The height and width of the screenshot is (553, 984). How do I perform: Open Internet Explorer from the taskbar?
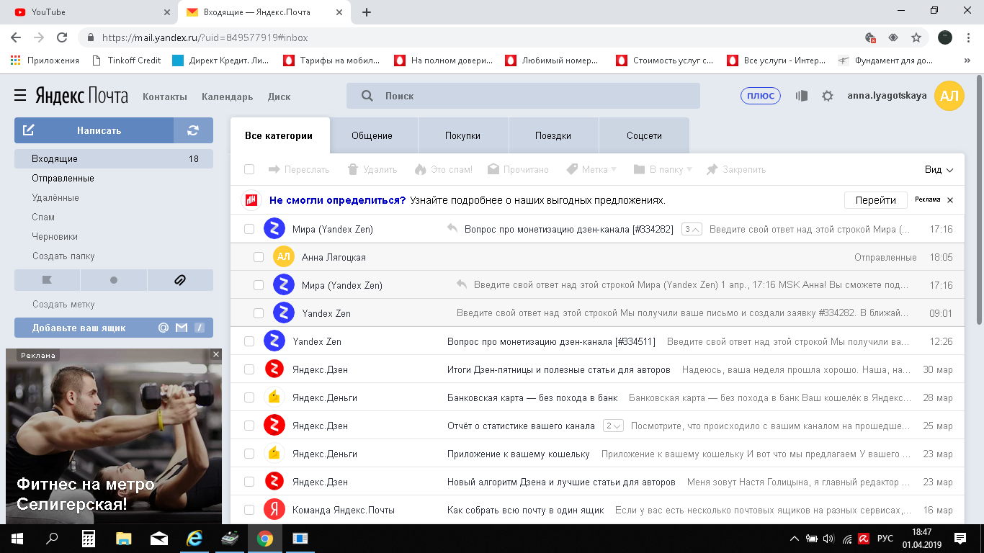[194, 539]
